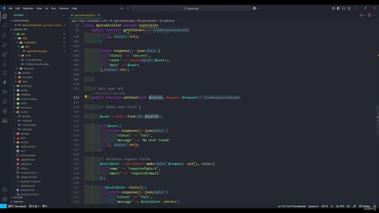Click the split editor icon
The width and height of the screenshot is (379, 213).
pos(370,15)
